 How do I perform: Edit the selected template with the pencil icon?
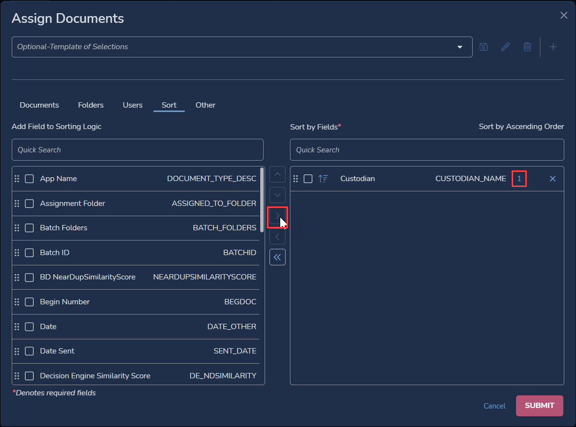pyautogui.click(x=505, y=47)
